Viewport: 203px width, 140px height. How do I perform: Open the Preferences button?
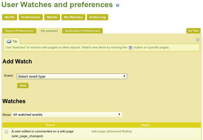pyautogui.click(x=31, y=17)
